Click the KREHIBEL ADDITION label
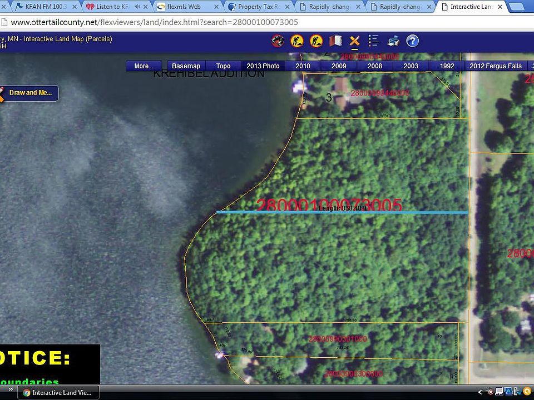 pos(209,73)
